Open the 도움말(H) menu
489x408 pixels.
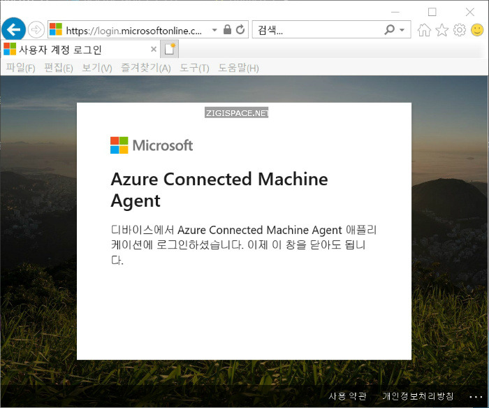point(238,68)
